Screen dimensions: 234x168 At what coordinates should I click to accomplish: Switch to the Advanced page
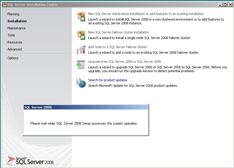[x=14, y=49]
